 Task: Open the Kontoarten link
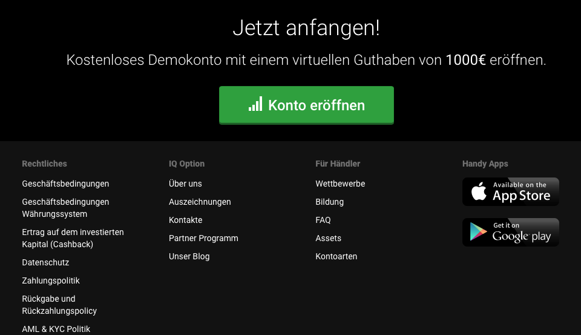click(336, 256)
